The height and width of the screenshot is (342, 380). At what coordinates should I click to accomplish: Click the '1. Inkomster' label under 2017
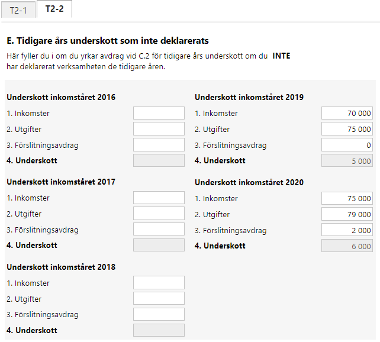[28, 198]
